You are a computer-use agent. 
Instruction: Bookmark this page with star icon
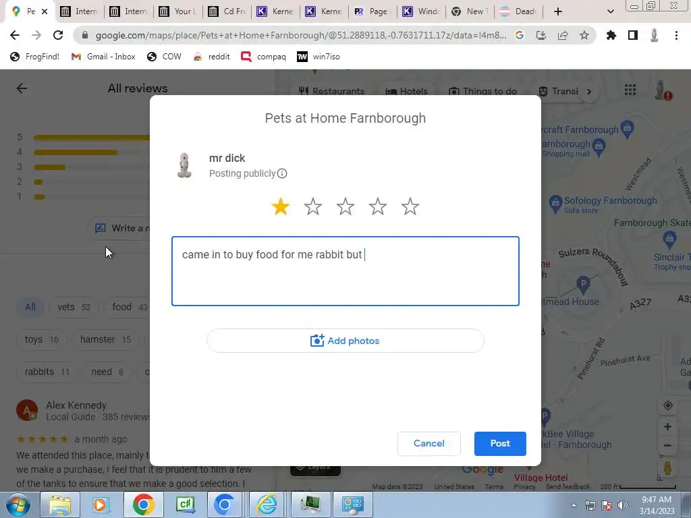pyautogui.click(x=584, y=35)
